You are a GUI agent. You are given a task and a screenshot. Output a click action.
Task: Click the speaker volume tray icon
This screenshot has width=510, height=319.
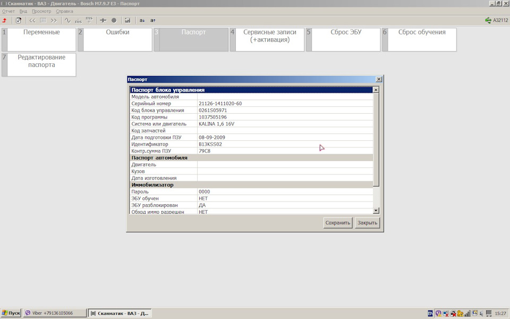[x=482, y=314]
